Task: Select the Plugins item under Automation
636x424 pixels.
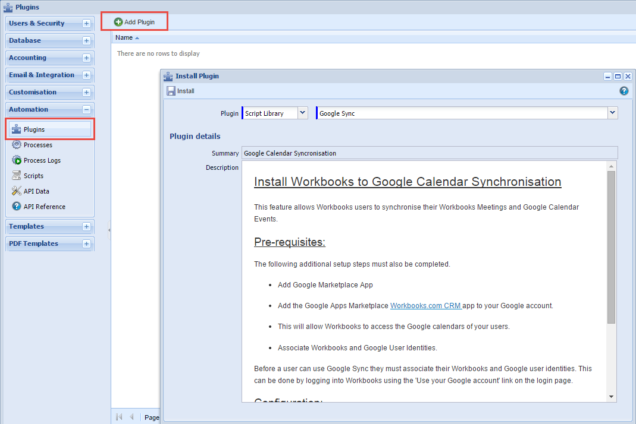Action: 51,129
